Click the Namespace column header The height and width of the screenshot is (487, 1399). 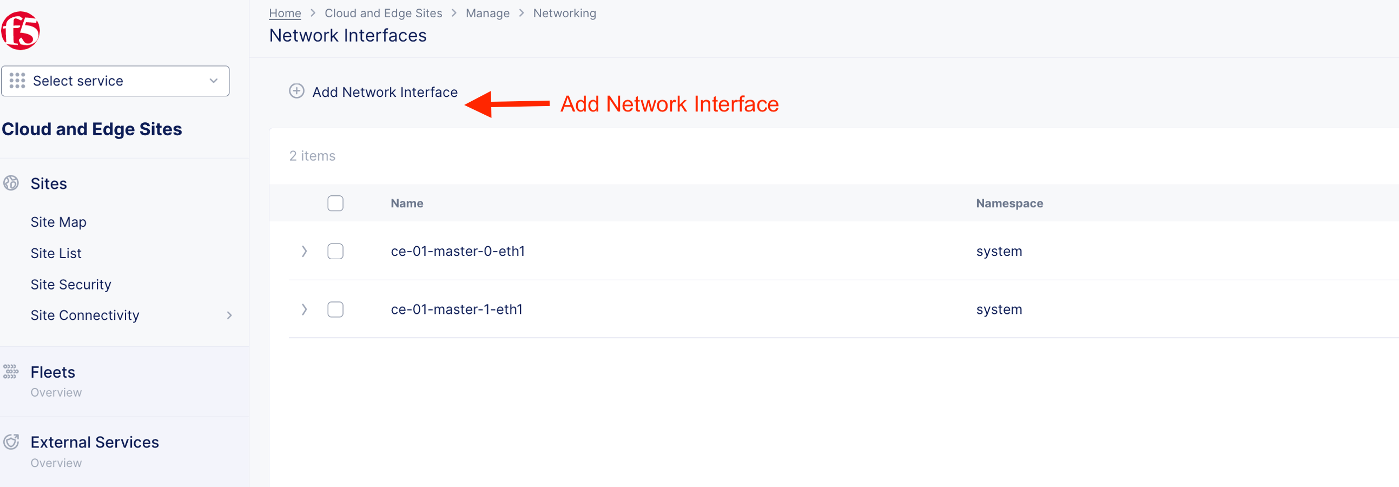[1009, 203]
